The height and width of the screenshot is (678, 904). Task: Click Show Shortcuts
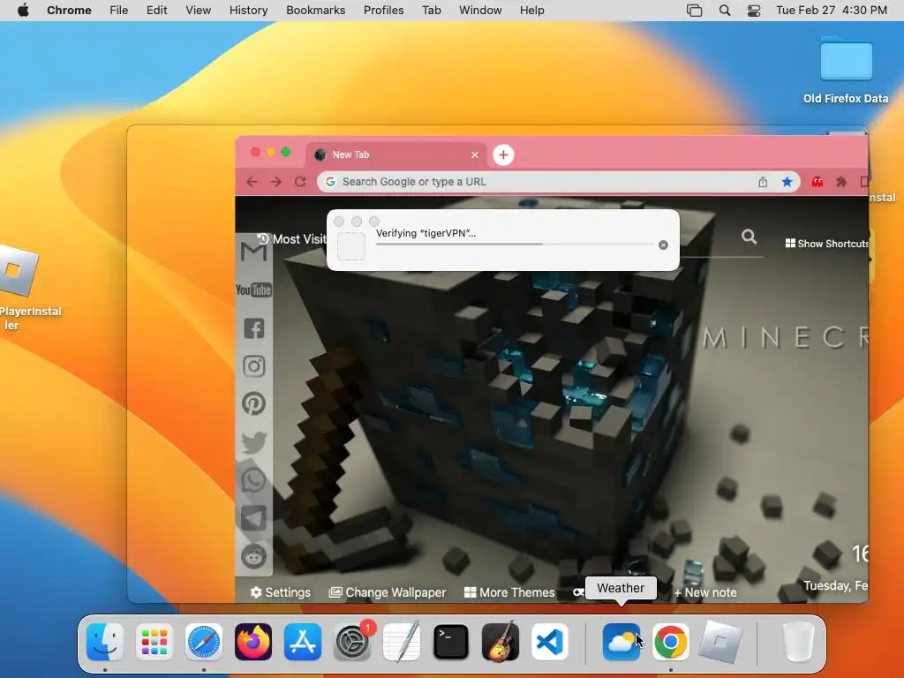(826, 244)
